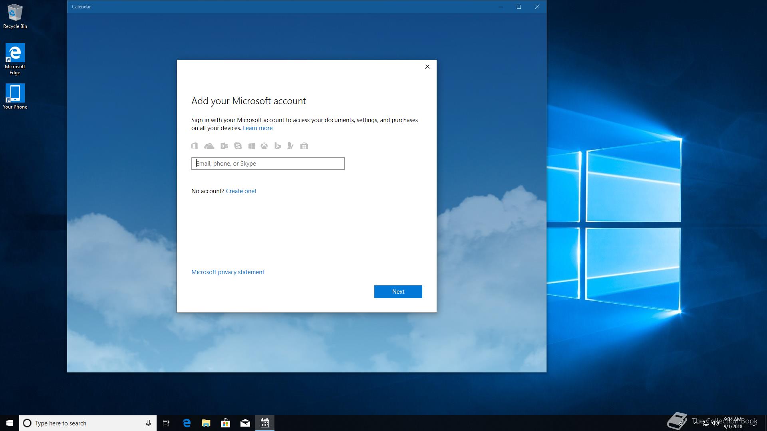Click the Calendar taskbar icon
Image resolution: width=767 pixels, height=431 pixels.
(265, 423)
